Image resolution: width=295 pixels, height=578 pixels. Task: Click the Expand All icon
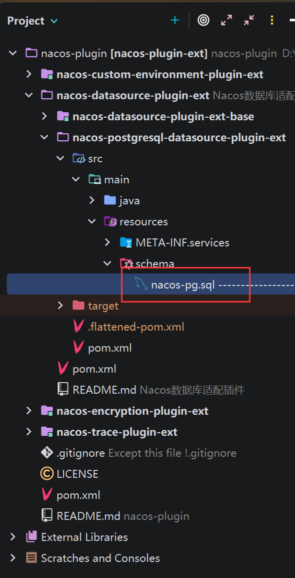226,20
